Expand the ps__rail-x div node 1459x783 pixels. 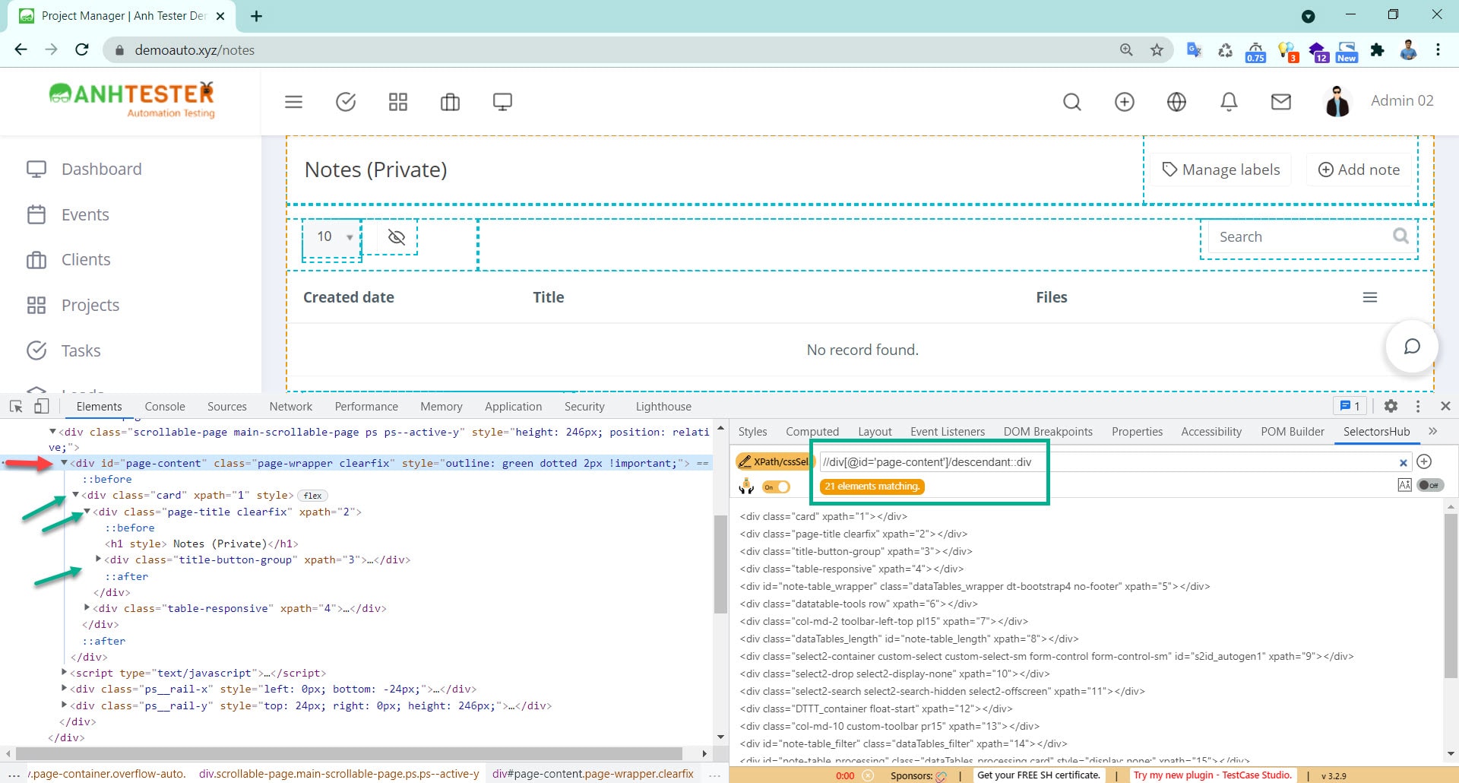coord(64,689)
